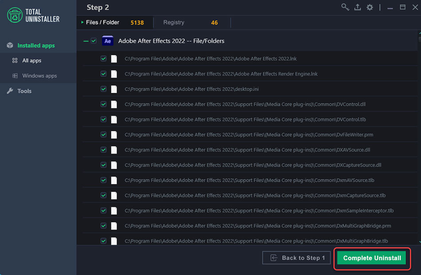421x275 pixels.
Task: Click the 46 registry count
Action: (214, 23)
